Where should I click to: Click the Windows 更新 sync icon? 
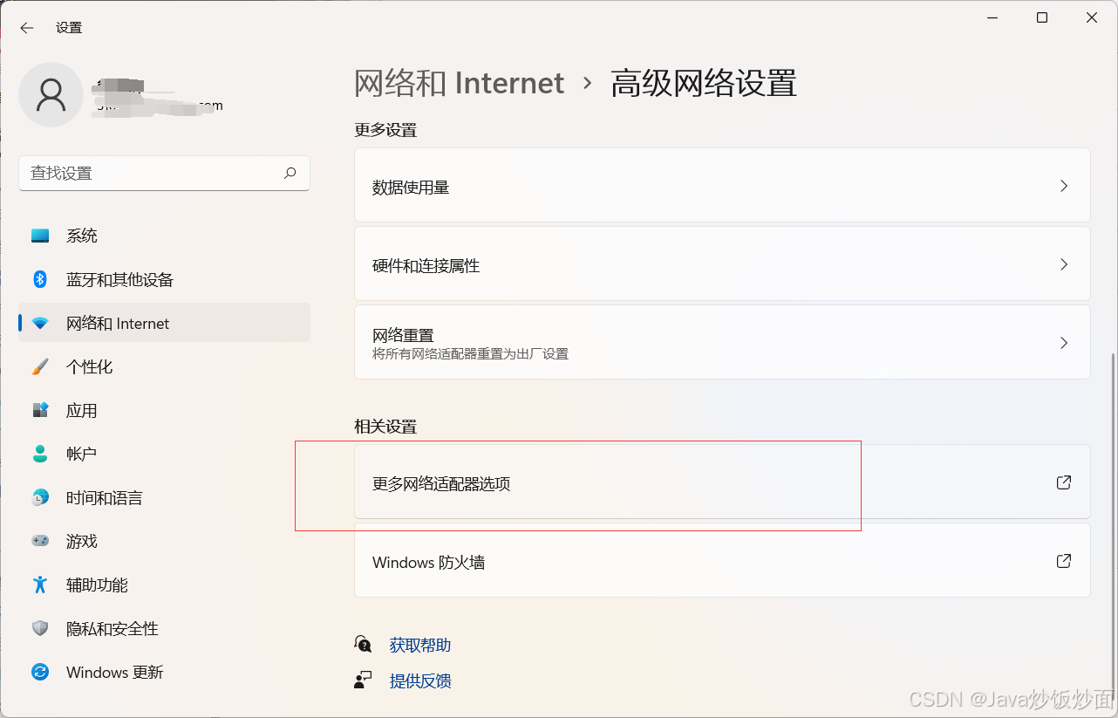point(40,672)
